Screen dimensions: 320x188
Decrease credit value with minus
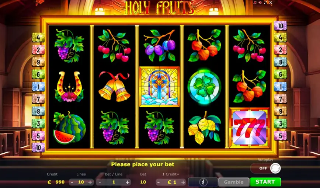coord(159,182)
